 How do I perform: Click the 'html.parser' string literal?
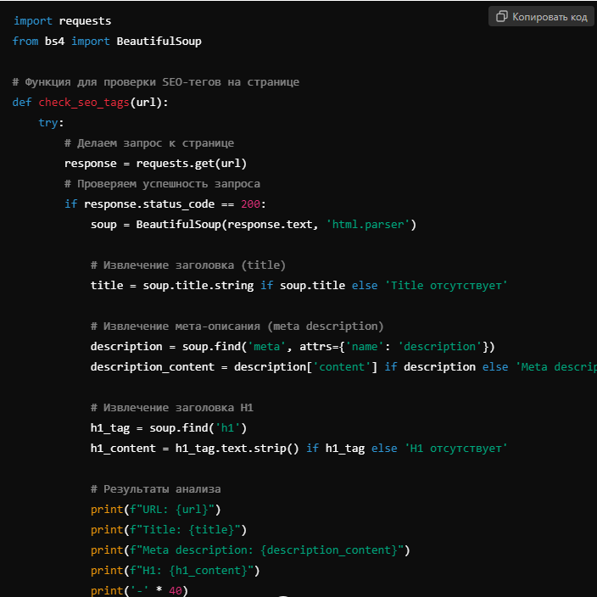click(x=371, y=224)
